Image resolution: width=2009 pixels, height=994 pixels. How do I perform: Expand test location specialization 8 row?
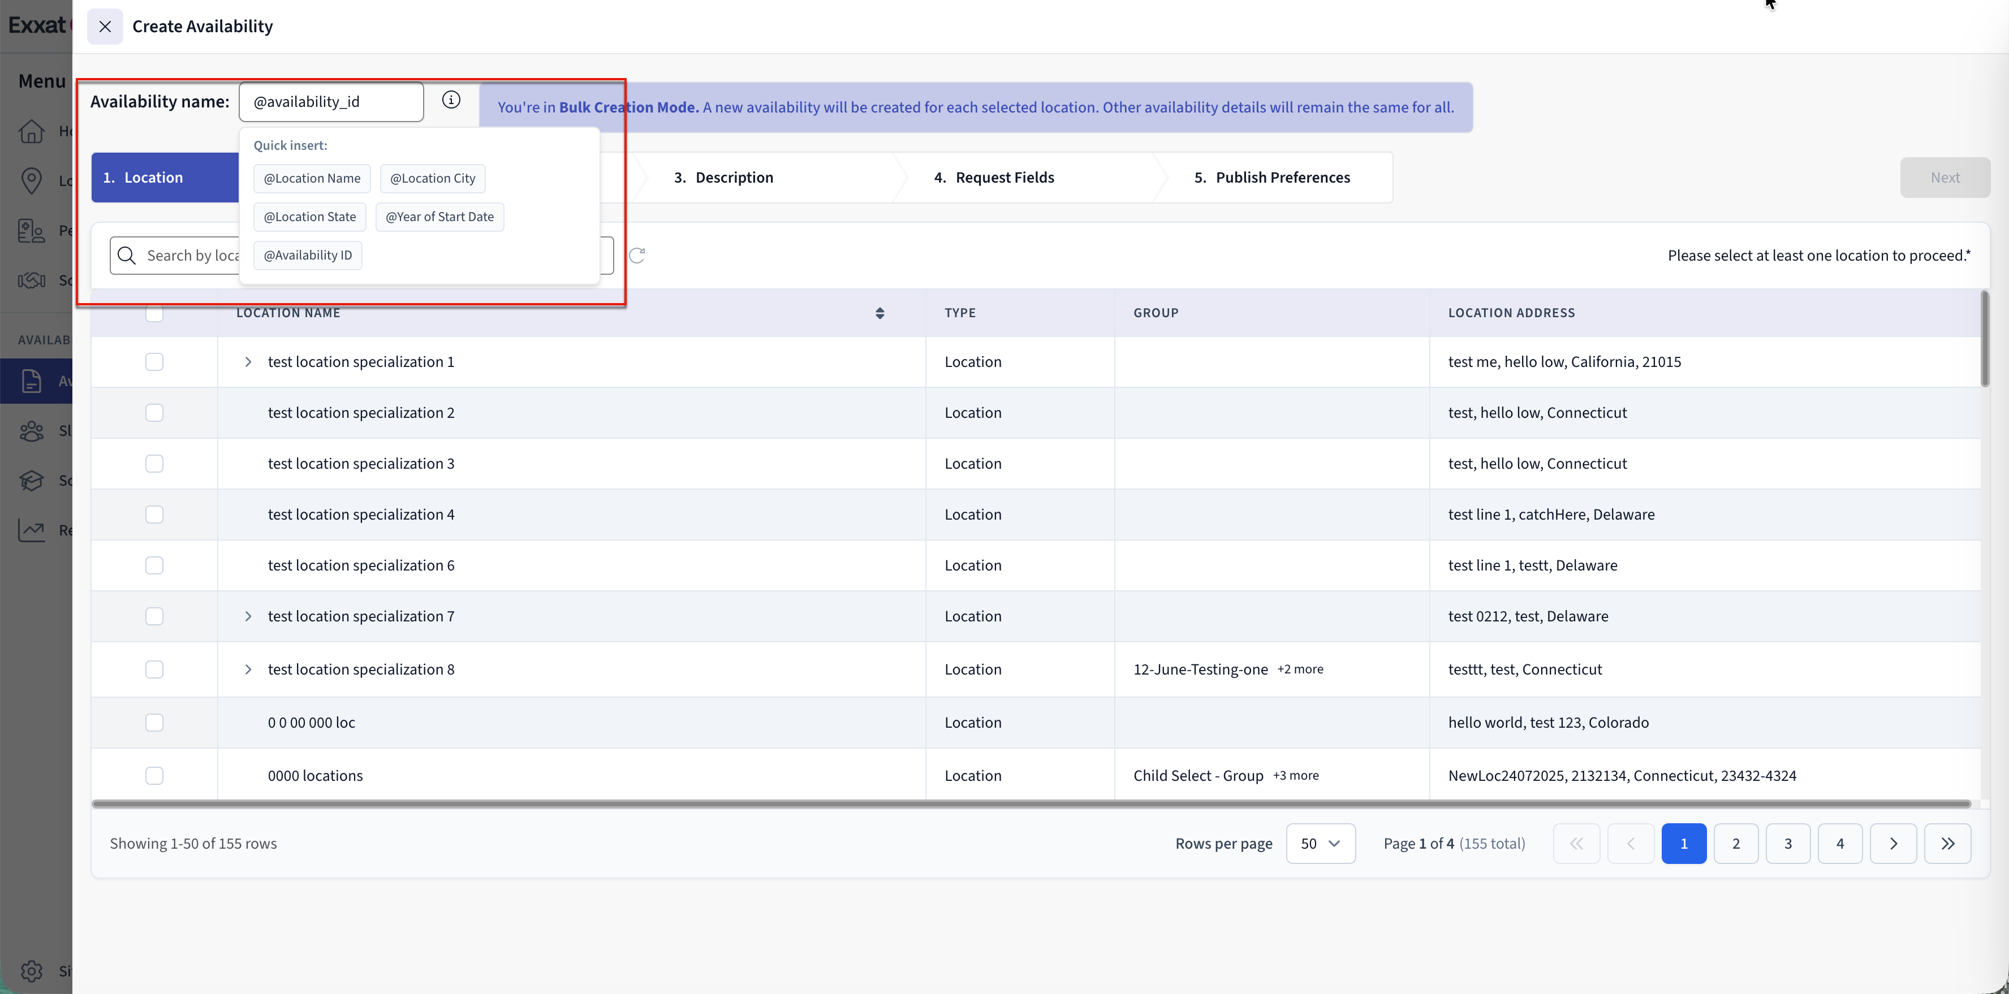coord(248,669)
